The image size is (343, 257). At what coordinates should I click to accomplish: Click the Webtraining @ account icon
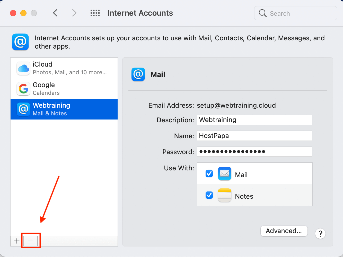[23, 109]
